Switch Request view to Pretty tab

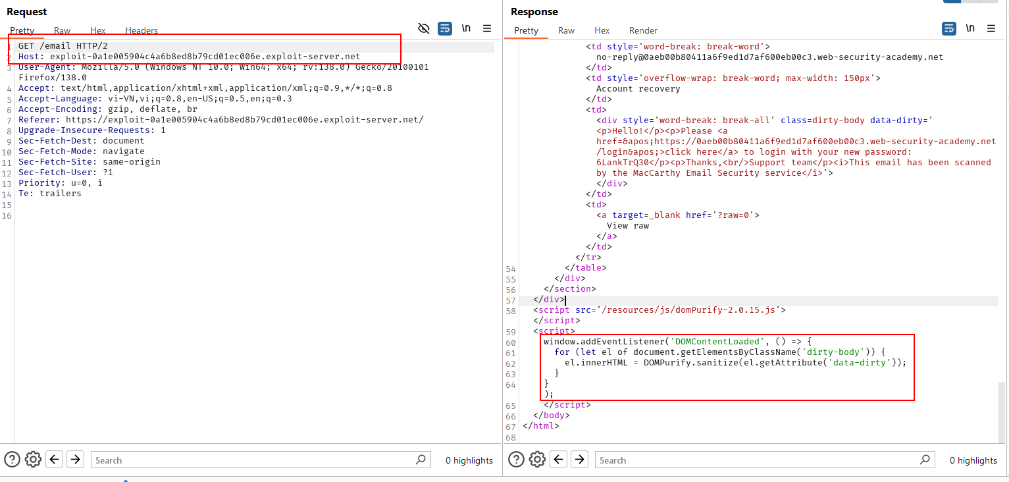click(22, 30)
